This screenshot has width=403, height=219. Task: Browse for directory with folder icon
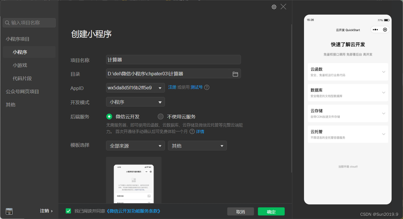tap(235, 74)
